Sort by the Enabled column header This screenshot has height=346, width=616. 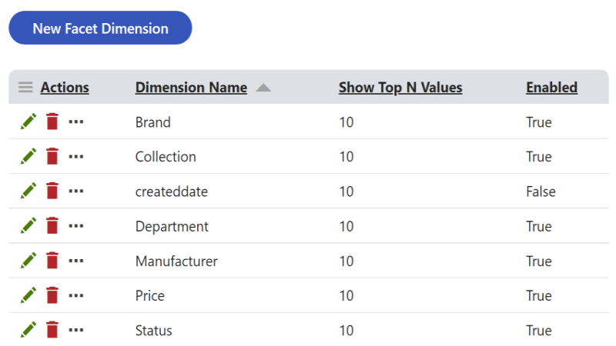click(x=551, y=88)
